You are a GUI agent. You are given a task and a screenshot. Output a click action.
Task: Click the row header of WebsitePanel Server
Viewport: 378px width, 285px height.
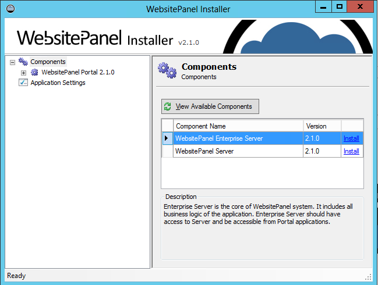168,151
